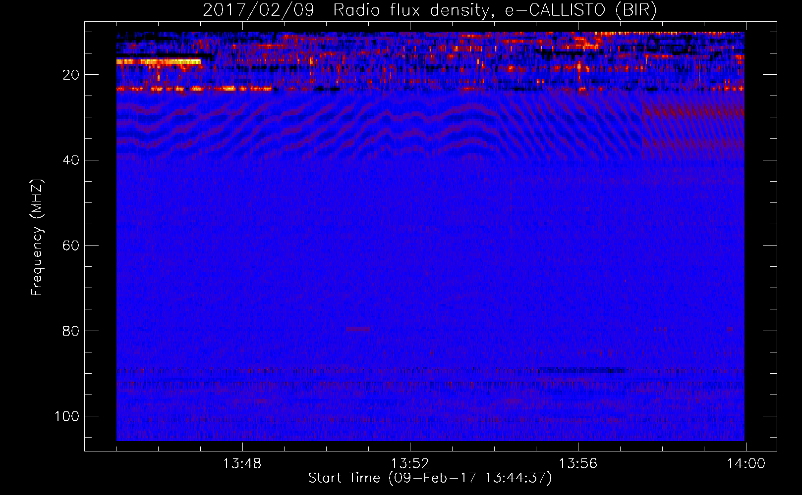Image resolution: width=802 pixels, height=495 pixels.
Task: Click the short red burst near 80 MHz
Action: click(358, 329)
